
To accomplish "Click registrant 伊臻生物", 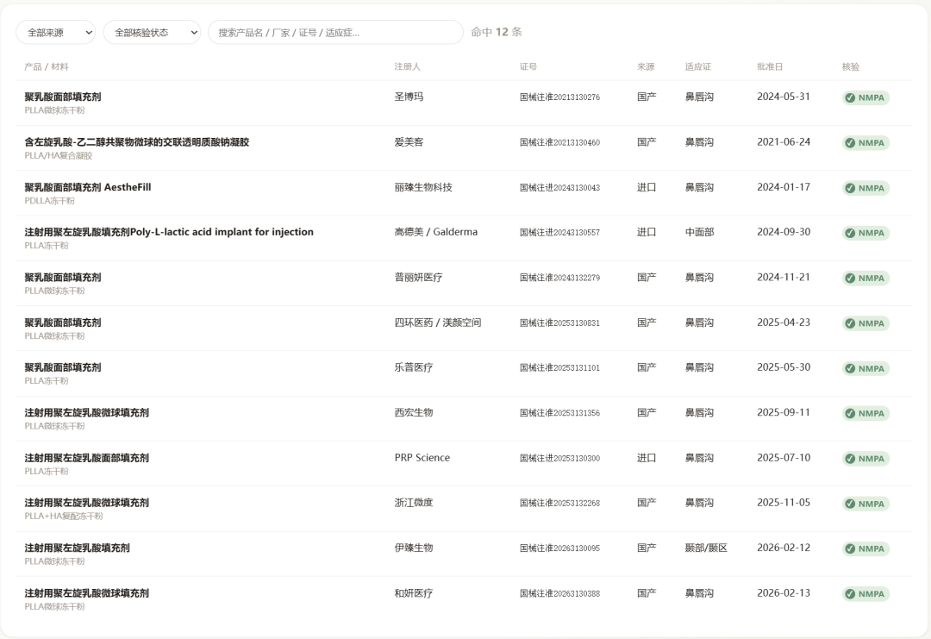I will click(x=414, y=548).
